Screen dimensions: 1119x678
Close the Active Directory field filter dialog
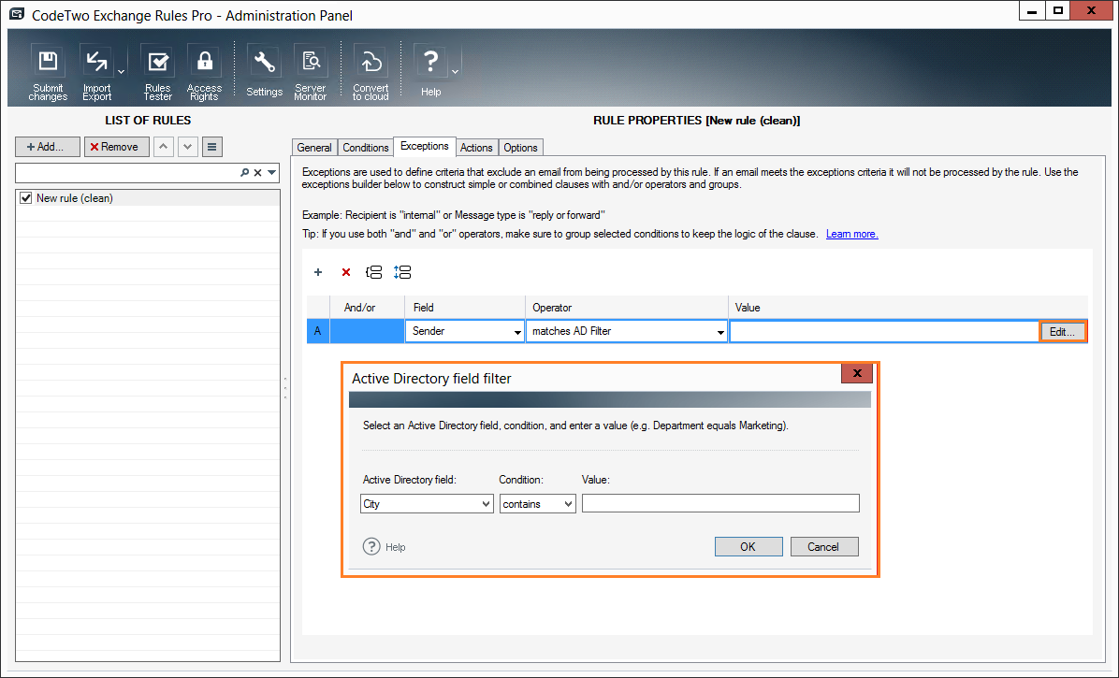click(857, 373)
